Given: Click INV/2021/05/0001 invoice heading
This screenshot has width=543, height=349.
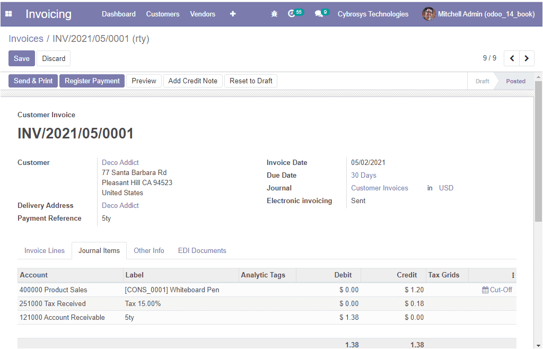Looking at the screenshot, I should point(75,133).
